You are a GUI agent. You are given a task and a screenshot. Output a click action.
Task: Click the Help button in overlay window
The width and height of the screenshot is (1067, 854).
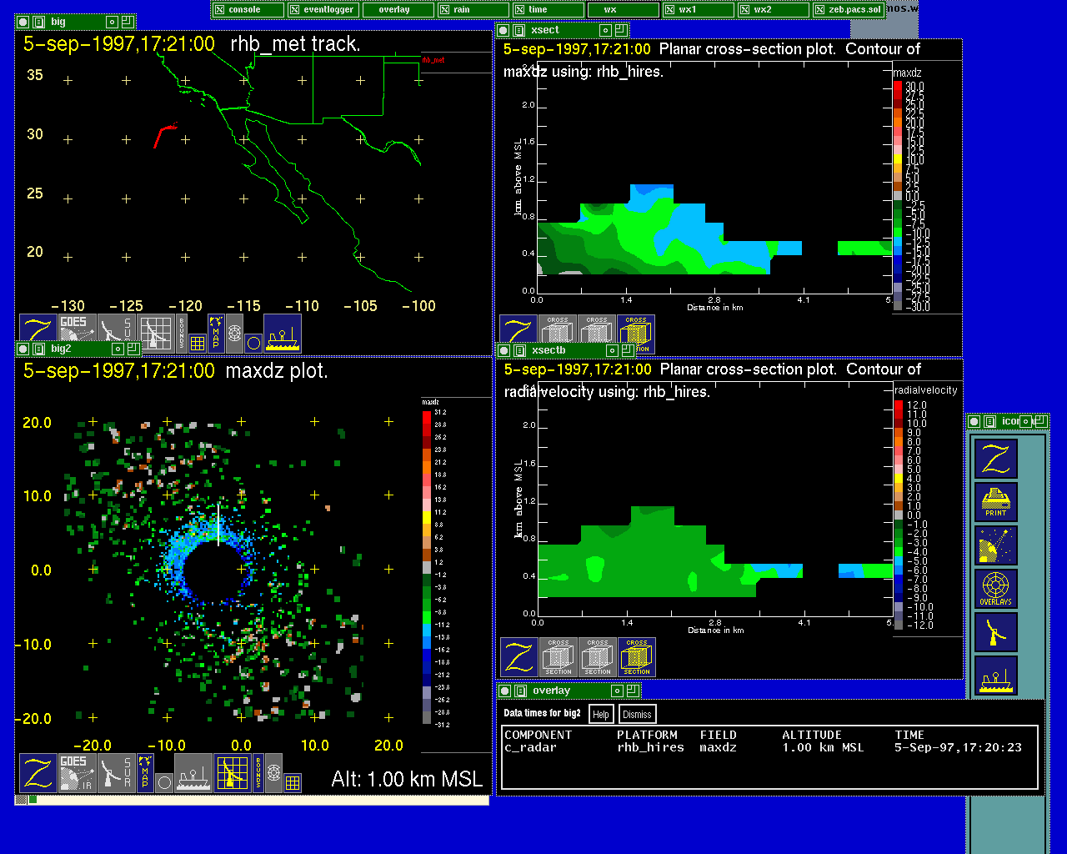600,714
